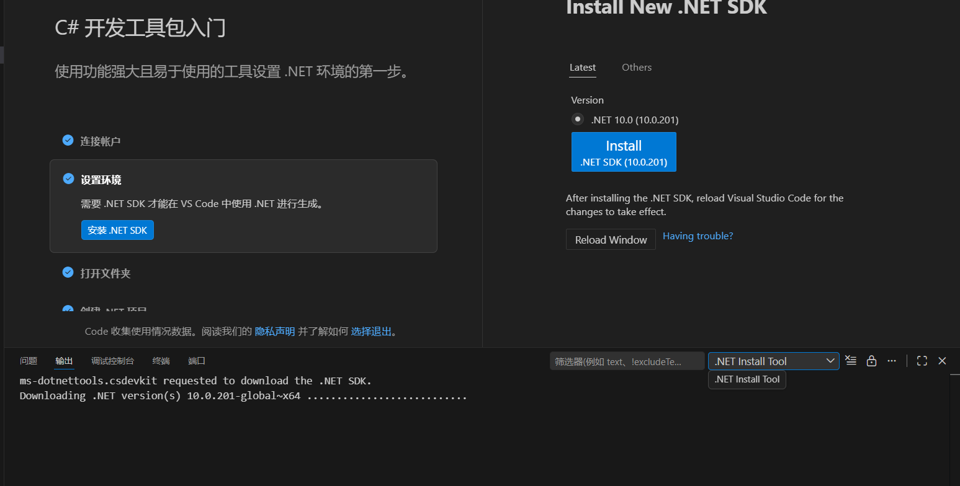Click the 安装 .NET SDK button
The image size is (960, 486).
point(117,230)
